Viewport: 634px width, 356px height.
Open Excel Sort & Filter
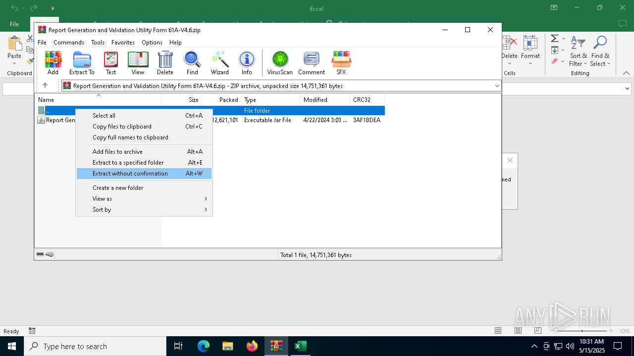[x=578, y=51]
